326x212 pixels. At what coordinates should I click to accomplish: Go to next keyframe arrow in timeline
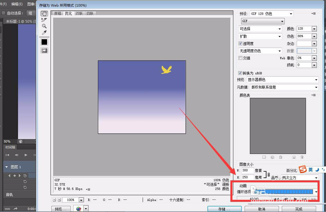click(20, 176)
